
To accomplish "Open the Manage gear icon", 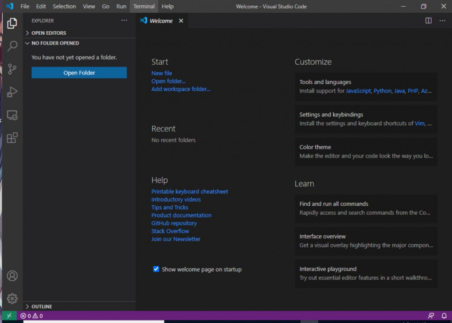I will coord(12,298).
